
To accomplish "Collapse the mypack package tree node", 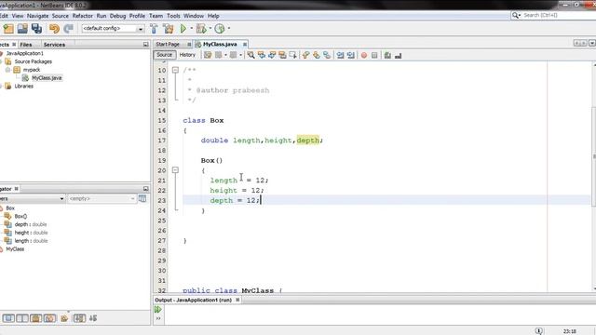I will [x=7, y=70].
